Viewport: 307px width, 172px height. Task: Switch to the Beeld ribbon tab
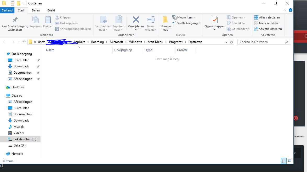pyautogui.click(x=51, y=10)
